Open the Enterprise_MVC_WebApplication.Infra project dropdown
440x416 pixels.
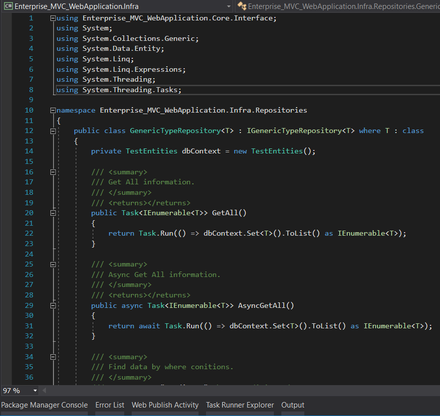click(x=229, y=7)
